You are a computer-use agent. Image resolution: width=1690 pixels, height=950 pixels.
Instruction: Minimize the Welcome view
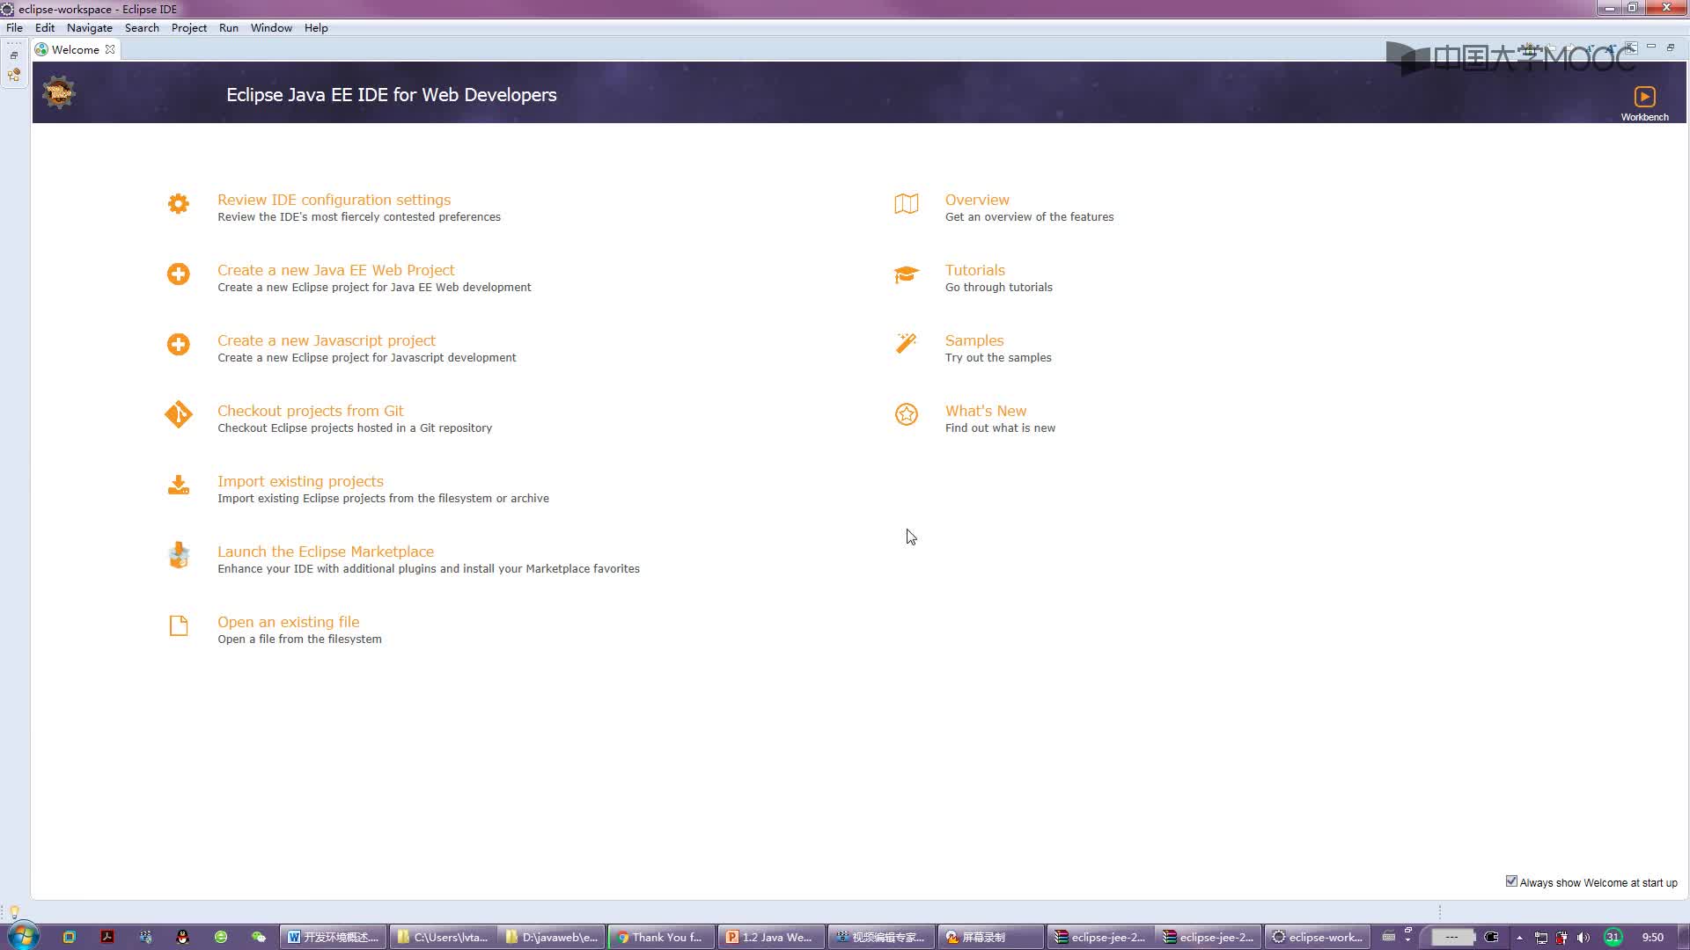pyautogui.click(x=1651, y=47)
